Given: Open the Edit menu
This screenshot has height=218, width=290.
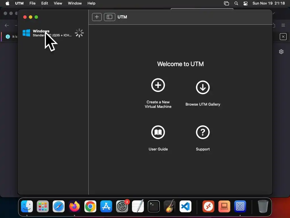Looking at the screenshot, I should (44, 3).
